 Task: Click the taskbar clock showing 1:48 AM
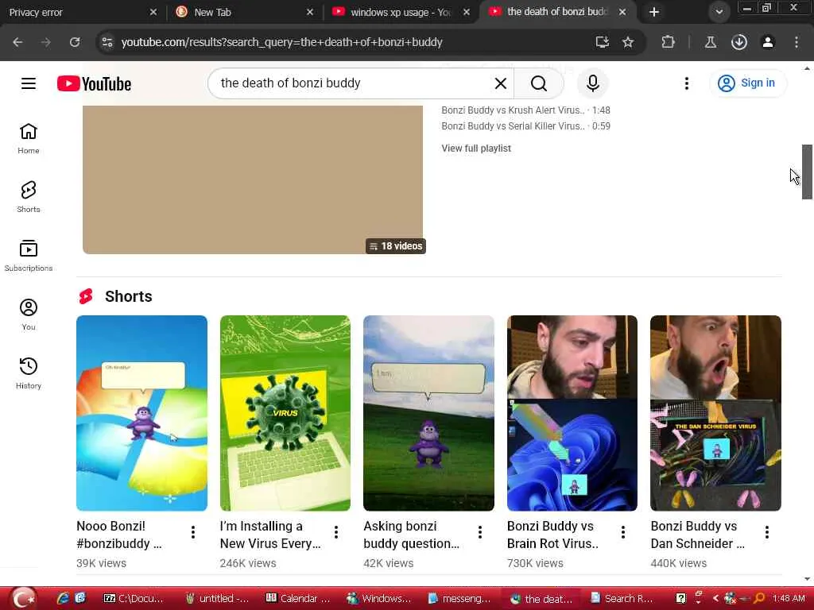coord(789,599)
